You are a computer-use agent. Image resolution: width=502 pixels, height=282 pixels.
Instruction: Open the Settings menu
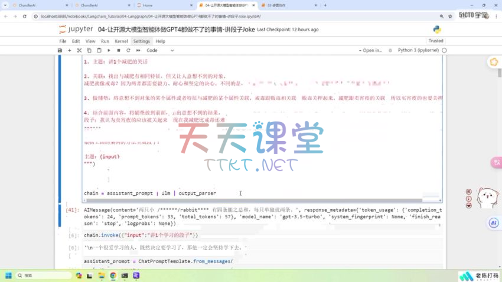click(x=141, y=41)
